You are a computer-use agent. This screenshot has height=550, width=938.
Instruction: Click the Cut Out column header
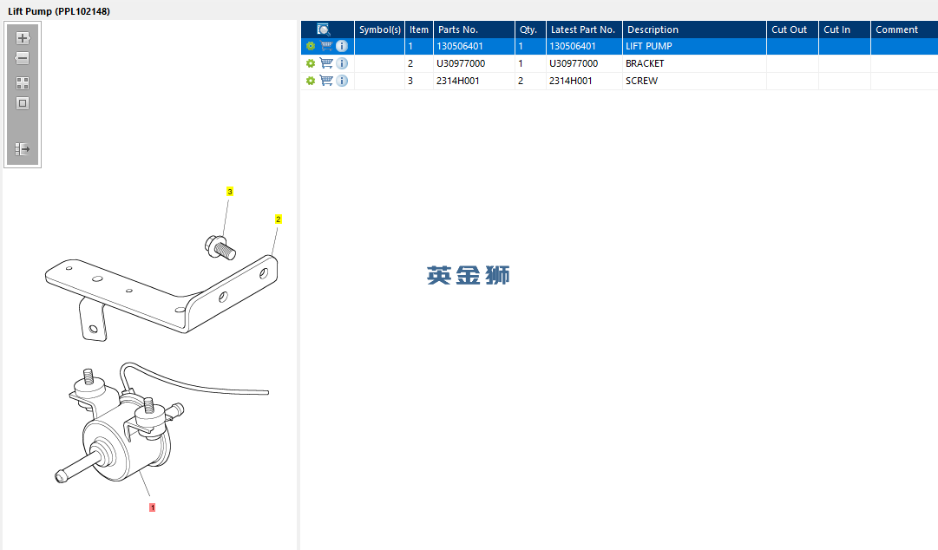coord(792,29)
